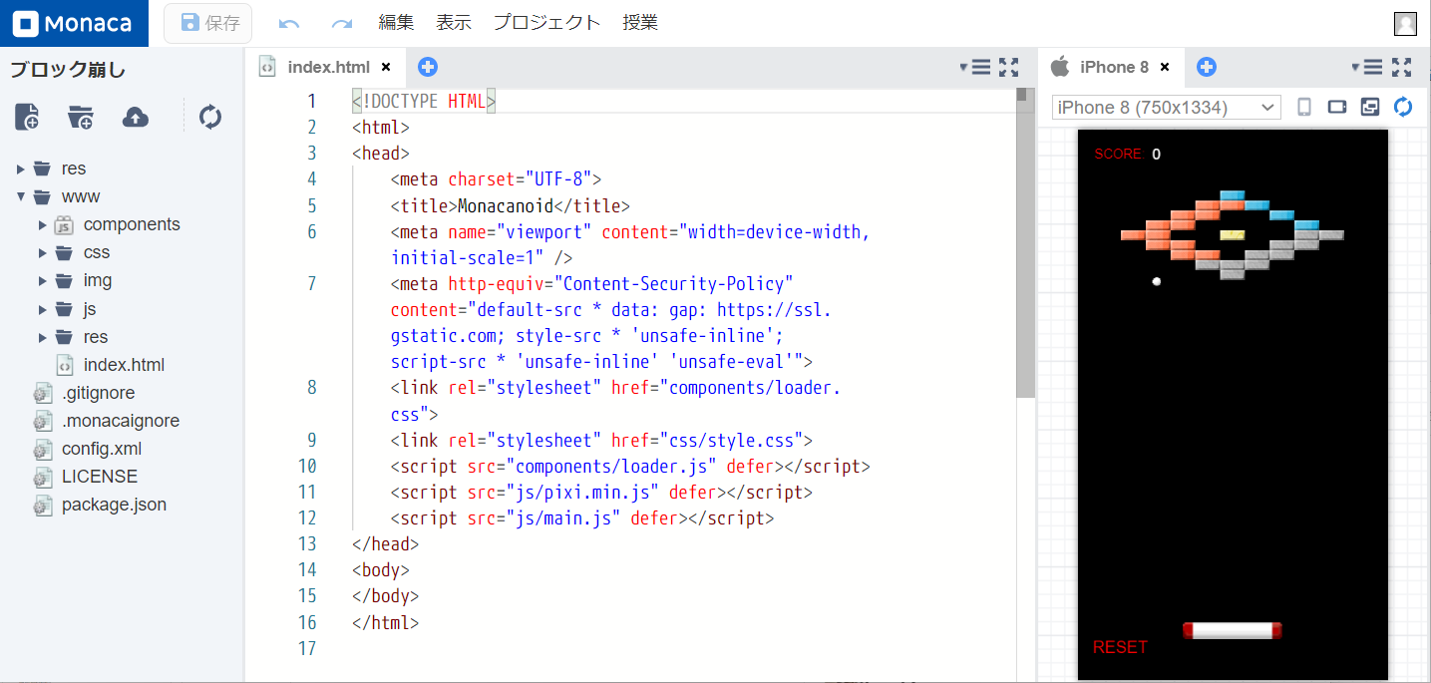Collapse the www folder
The image size is (1431, 683).
click(20, 196)
